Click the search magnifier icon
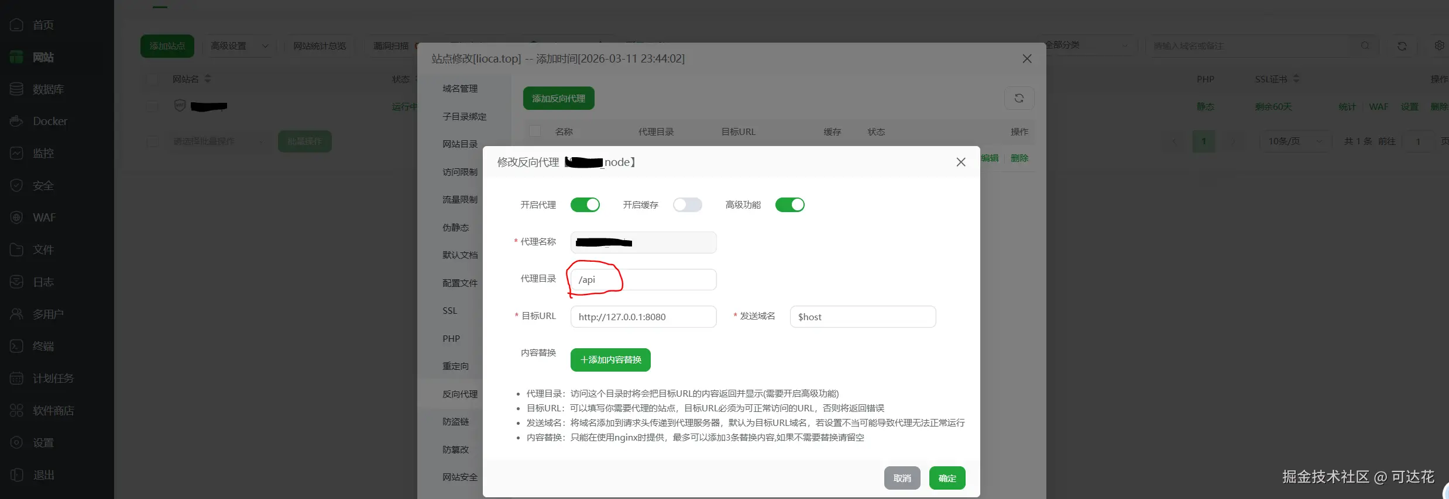Screen dimensions: 1449x499 pos(1365,46)
